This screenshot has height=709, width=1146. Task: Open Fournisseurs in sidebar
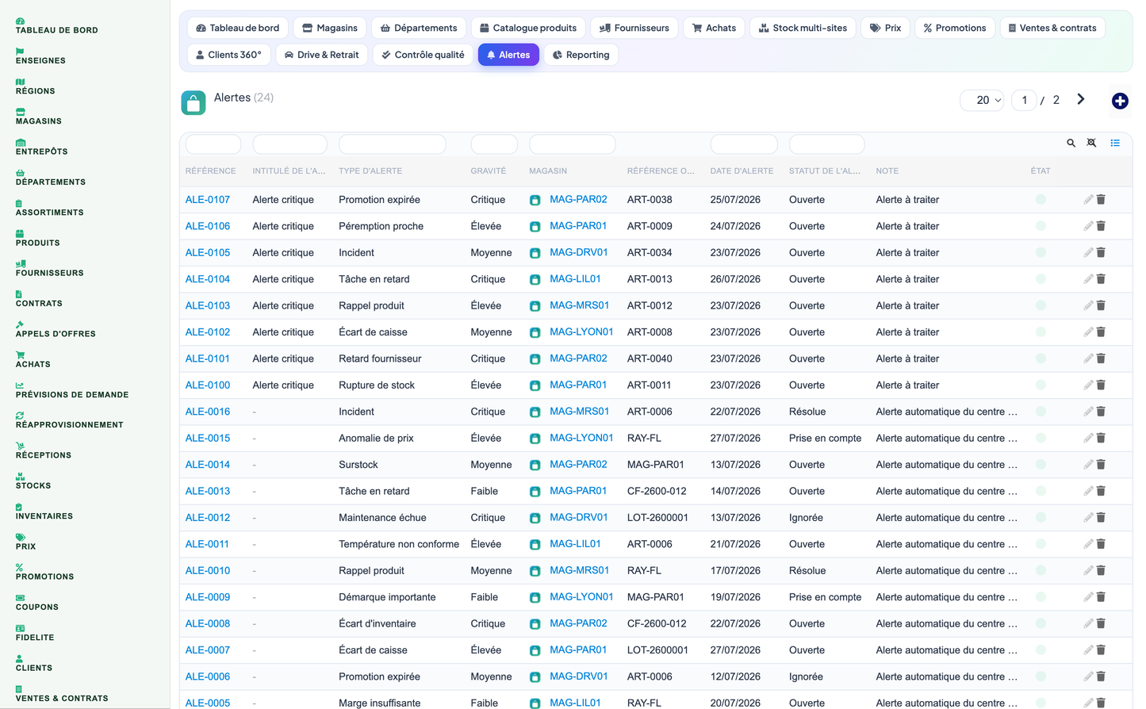50,269
